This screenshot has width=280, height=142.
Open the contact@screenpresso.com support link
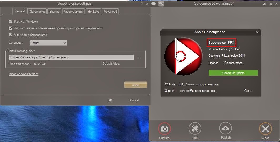(197, 91)
